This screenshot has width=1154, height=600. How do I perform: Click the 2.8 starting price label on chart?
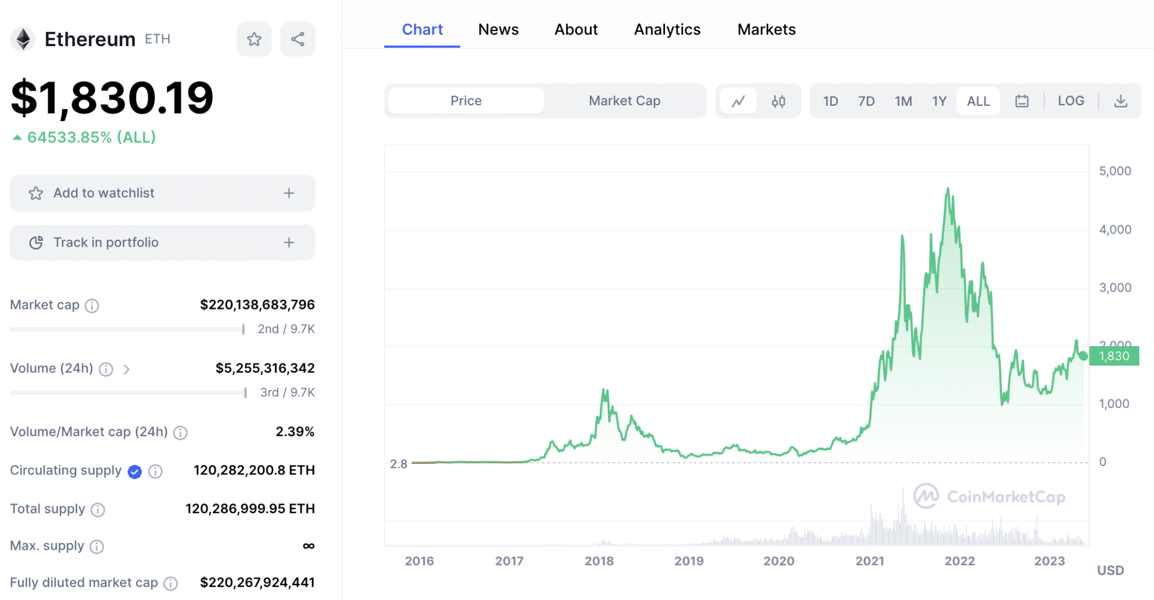(398, 464)
